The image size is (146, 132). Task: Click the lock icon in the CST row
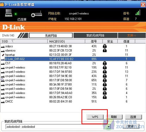105,63
